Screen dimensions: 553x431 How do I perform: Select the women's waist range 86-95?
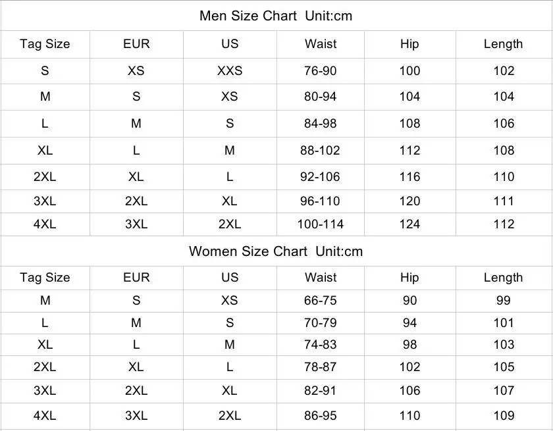321,415
